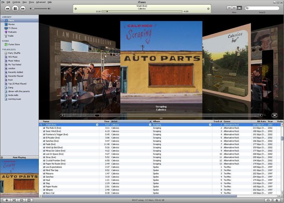Switch to grouped album view button
The width and height of the screenshot is (284, 203).
[234, 8]
